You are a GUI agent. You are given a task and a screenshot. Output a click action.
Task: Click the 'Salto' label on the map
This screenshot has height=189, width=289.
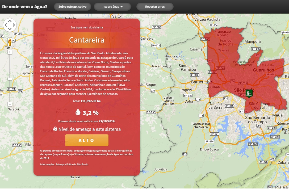point(116,16)
